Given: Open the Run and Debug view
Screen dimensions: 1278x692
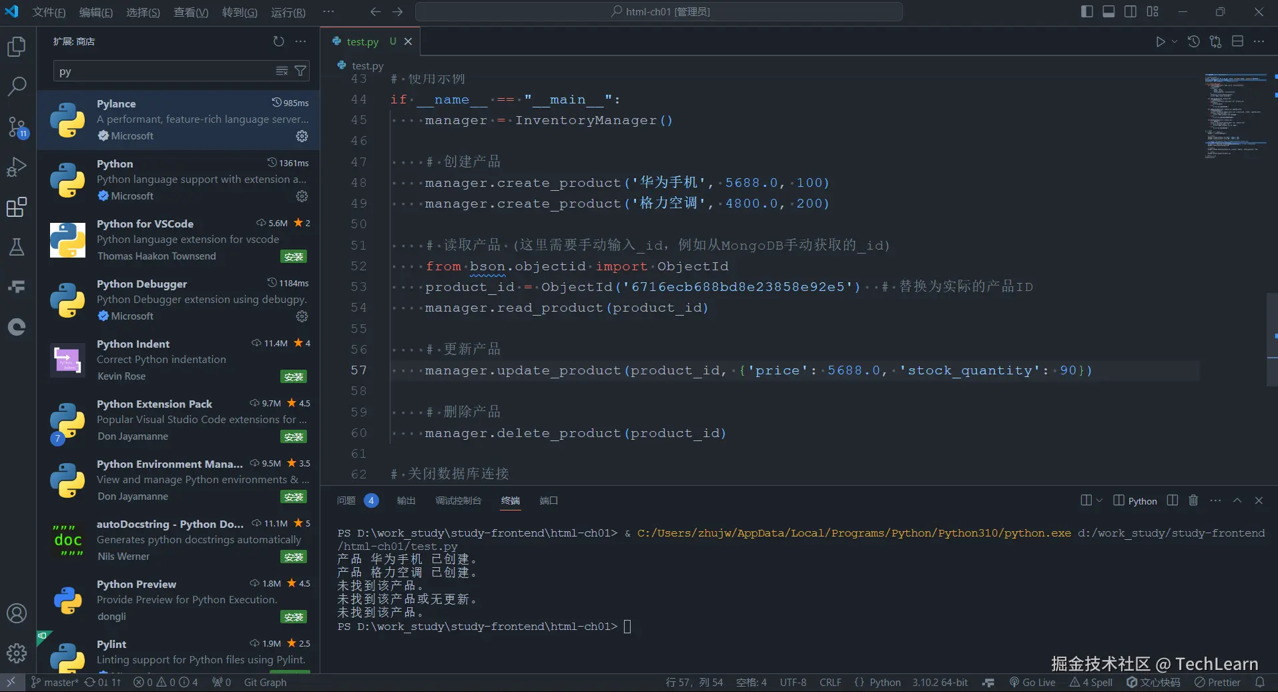Looking at the screenshot, I should [17, 167].
